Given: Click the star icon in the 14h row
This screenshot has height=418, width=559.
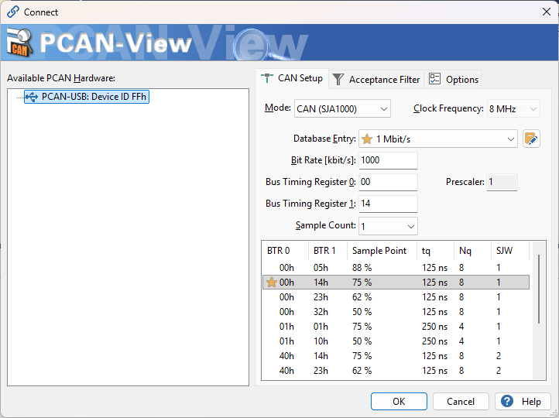Looking at the screenshot, I should [271, 283].
